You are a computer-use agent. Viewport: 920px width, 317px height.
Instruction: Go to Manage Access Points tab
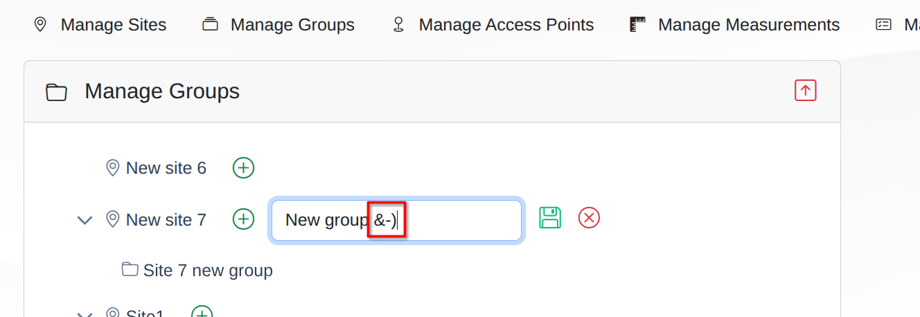[493, 25]
